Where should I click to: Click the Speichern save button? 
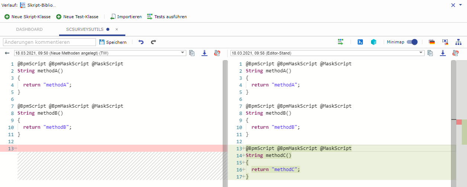coord(113,42)
